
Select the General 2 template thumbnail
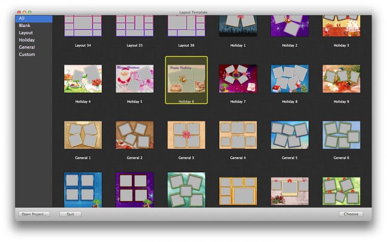click(x=135, y=135)
